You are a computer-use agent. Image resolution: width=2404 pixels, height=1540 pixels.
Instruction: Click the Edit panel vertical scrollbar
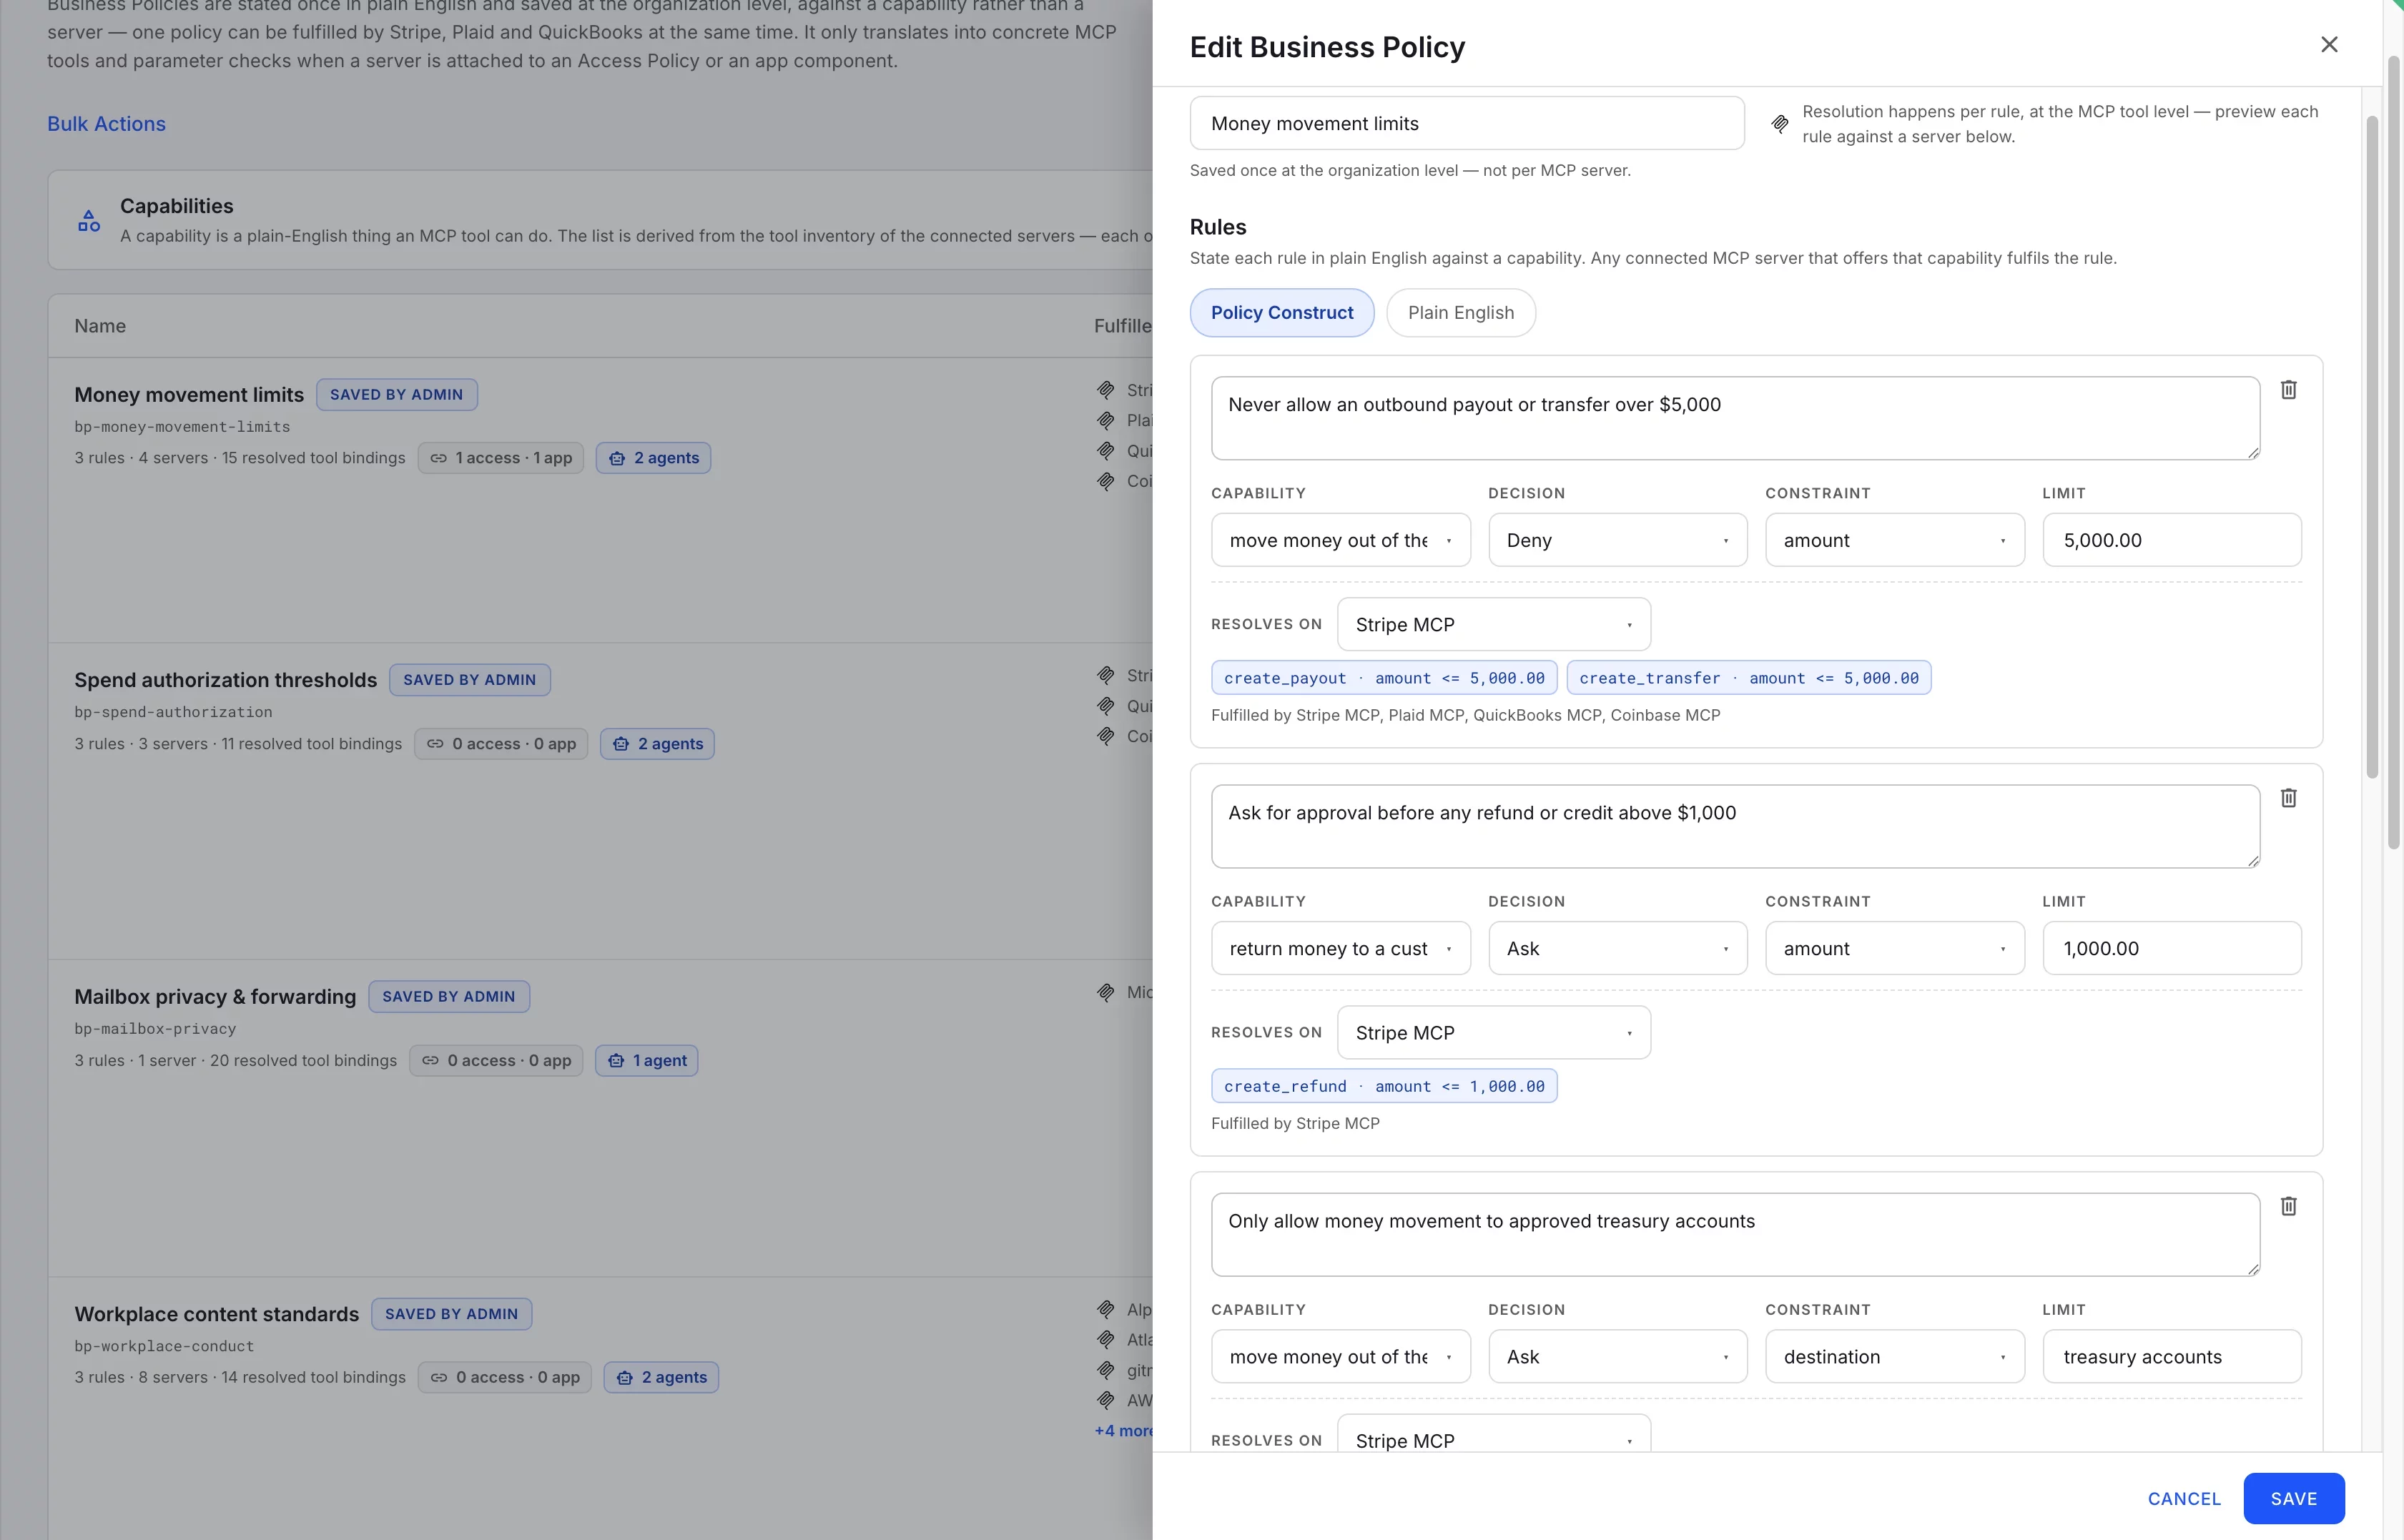click(x=2372, y=447)
